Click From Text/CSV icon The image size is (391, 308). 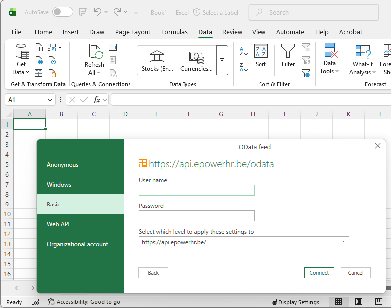coord(39,47)
